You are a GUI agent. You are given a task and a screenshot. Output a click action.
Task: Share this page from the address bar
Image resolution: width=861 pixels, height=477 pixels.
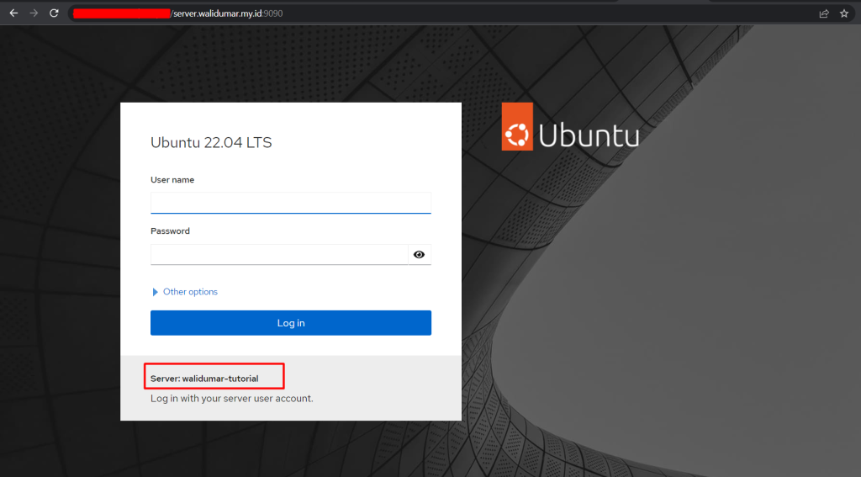[824, 13]
